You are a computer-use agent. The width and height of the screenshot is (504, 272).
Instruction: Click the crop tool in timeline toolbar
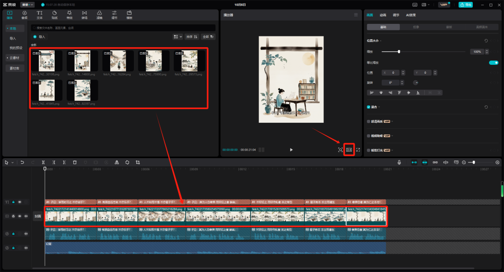(x=138, y=162)
